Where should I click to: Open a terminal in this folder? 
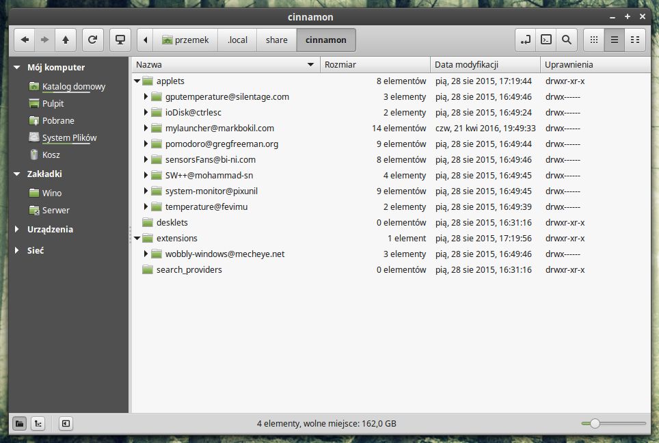[546, 40]
